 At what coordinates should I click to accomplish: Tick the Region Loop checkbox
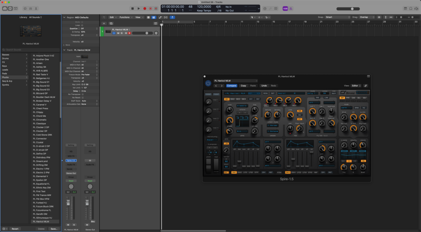82,25
